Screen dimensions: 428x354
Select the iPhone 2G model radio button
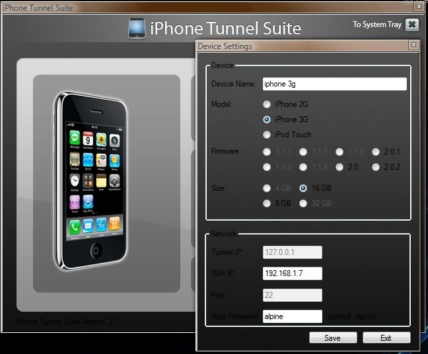click(x=267, y=104)
